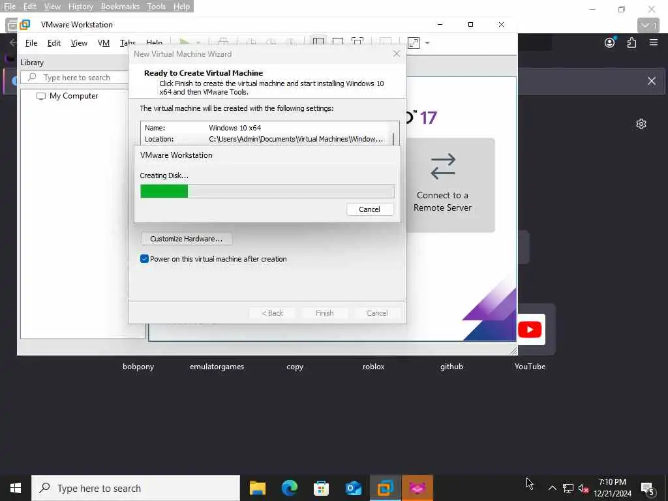Open the network status tray icon
This screenshot has width=668, height=501.
click(x=568, y=488)
